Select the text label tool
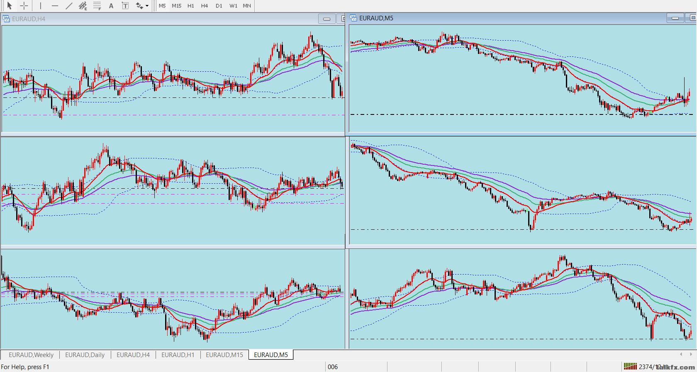Image resolution: width=697 pixels, height=372 pixels. point(125,6)
